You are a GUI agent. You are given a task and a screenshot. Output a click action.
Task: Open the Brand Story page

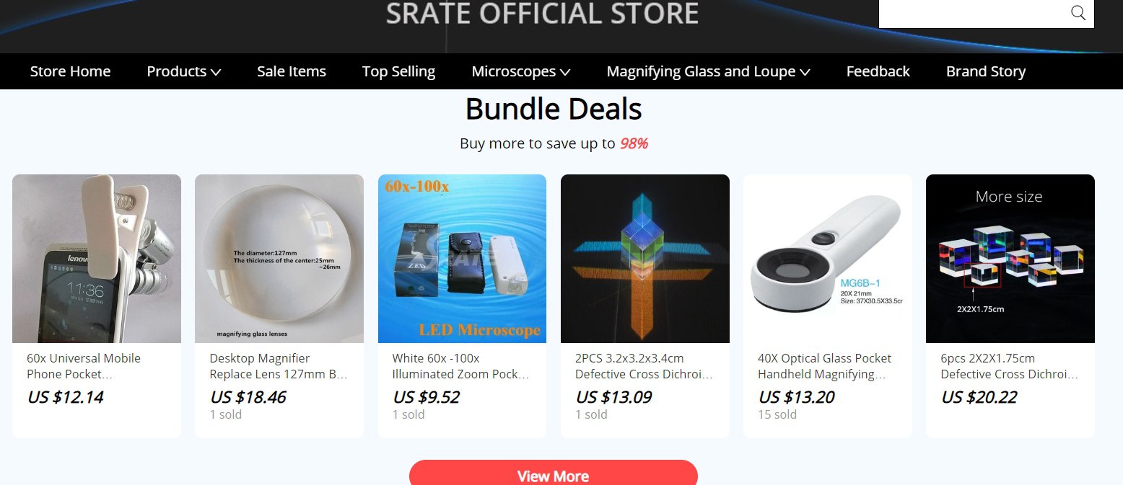coord(985,71)
